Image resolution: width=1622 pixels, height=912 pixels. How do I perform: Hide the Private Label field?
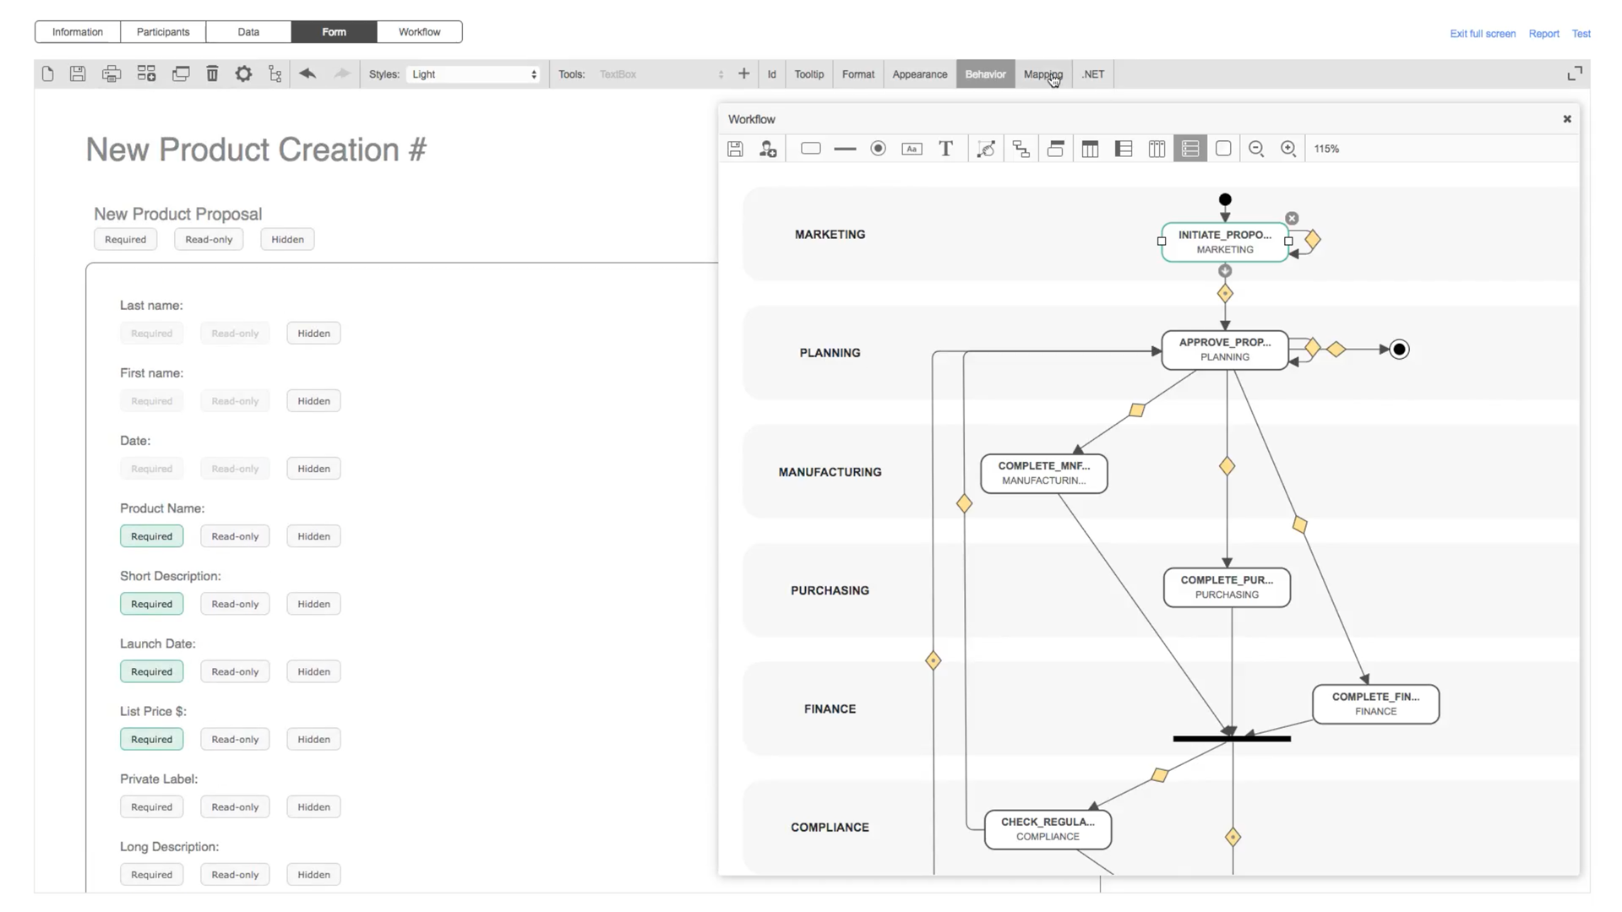pyautogui.click(x=313, y=806)
